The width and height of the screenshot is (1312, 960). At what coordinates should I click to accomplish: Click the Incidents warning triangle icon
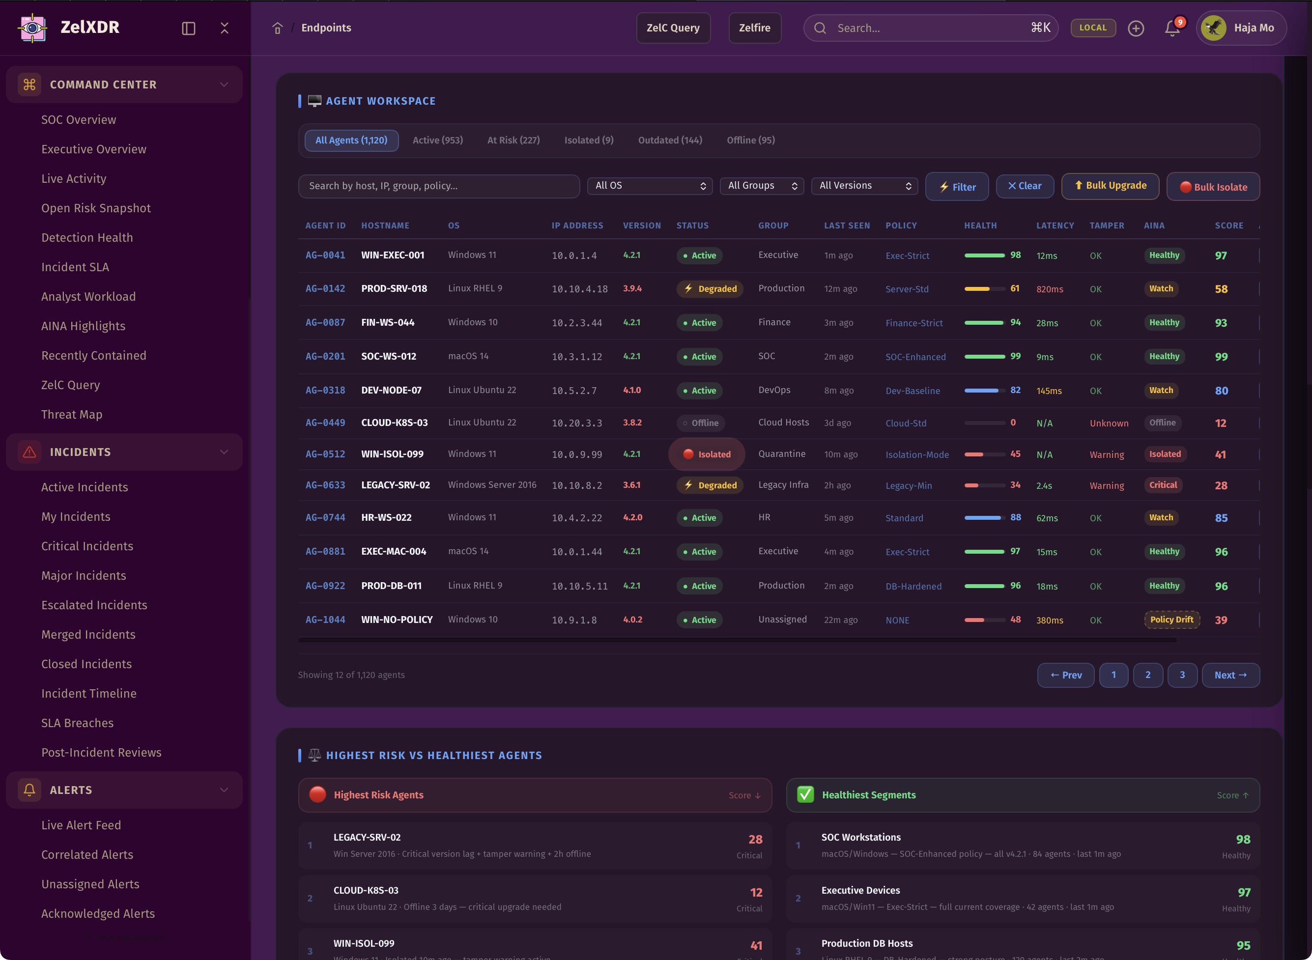coord(29,452)
